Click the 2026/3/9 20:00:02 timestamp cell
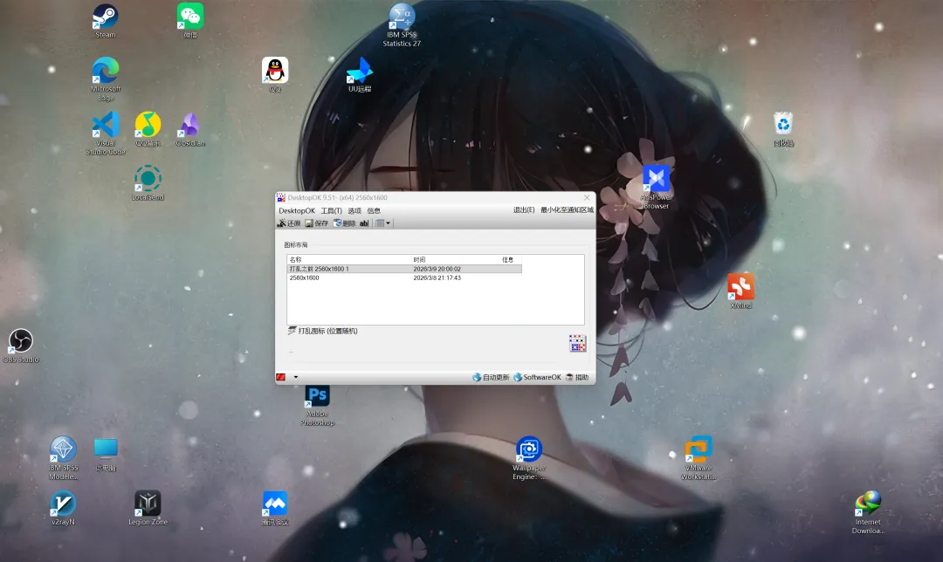 (437, 269)
